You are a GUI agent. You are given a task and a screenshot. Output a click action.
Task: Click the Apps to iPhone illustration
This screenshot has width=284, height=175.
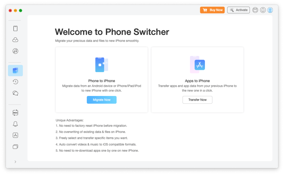pyautogui.click(x=197, y=65)
